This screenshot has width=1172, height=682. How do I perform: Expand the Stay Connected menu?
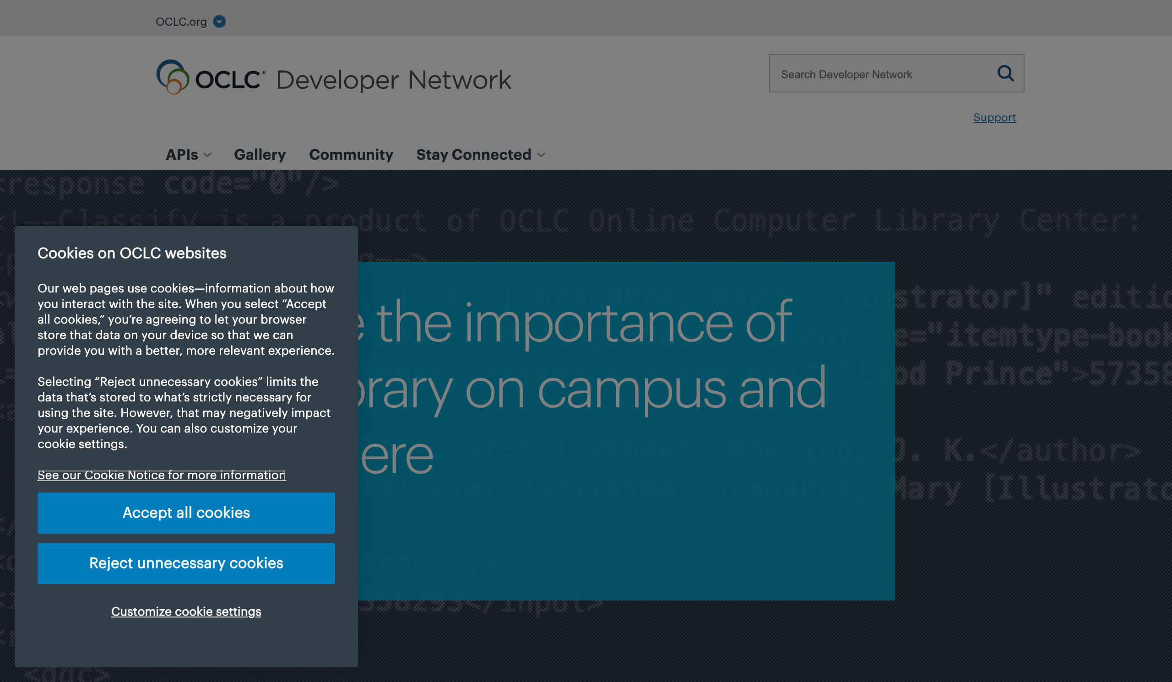(x=480, y=154)
